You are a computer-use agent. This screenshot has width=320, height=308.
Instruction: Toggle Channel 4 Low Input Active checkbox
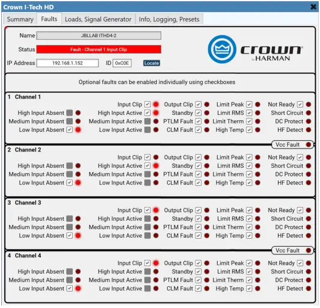[147, 288]
